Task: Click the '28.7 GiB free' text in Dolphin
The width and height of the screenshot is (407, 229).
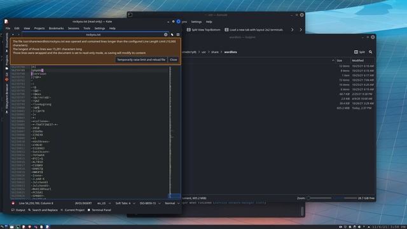Action: point(366,198)
